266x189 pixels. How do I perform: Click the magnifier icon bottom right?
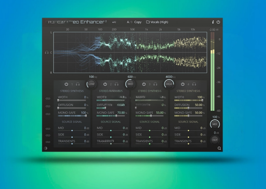[x=219, y=148]
